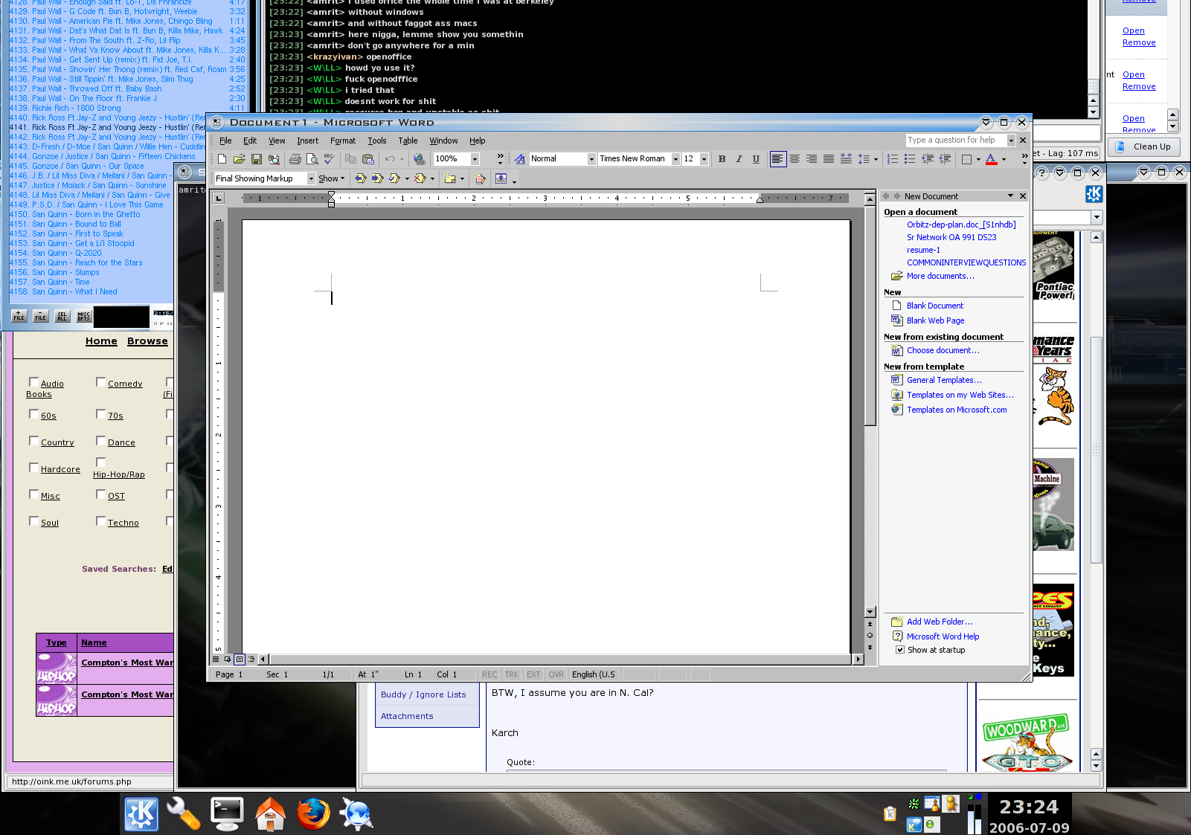This screenshot has height=835, width=1191.
Task: Open Styles and Formatting icon
Action: pyautogui.click(x=520, y=159)
